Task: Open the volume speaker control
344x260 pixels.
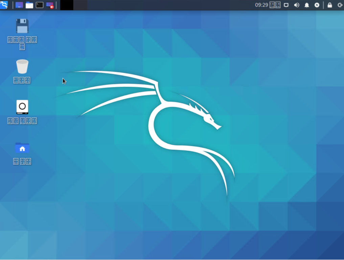Action: point(296,5)
